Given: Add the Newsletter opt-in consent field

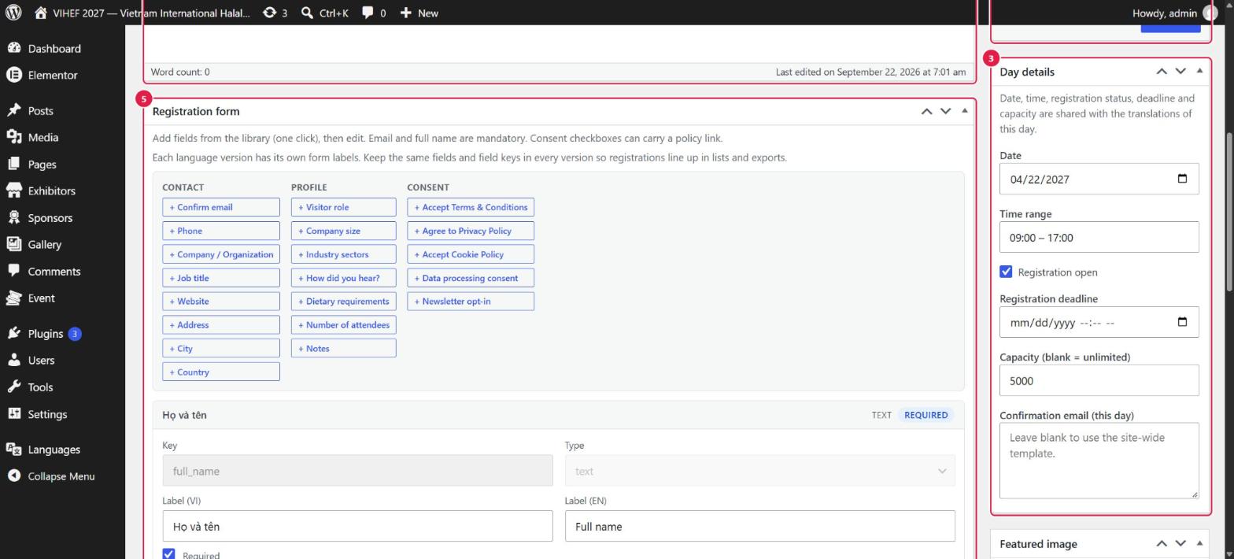Looking at the screenshot, I should pyautogui.click(x=471, y=301).
